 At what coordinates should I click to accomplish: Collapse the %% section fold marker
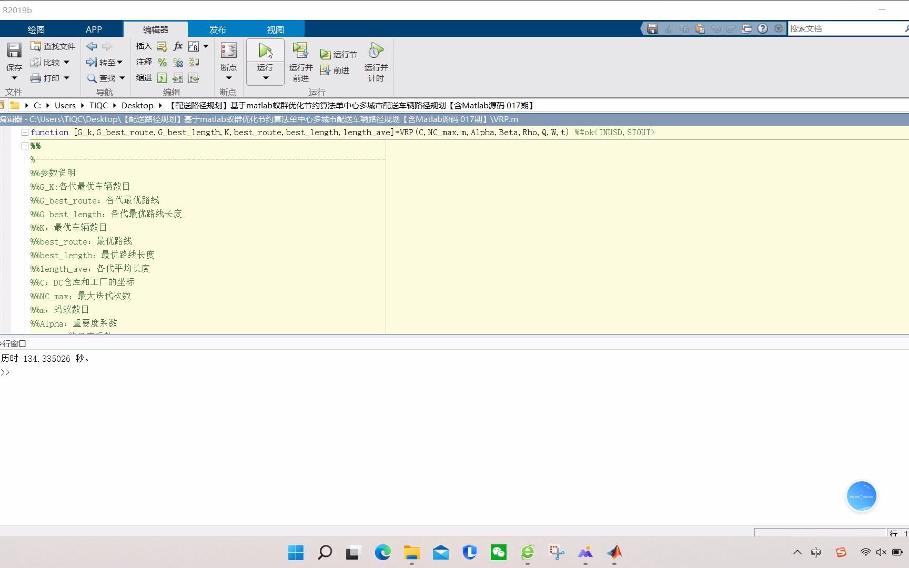[x=25, y=146]
